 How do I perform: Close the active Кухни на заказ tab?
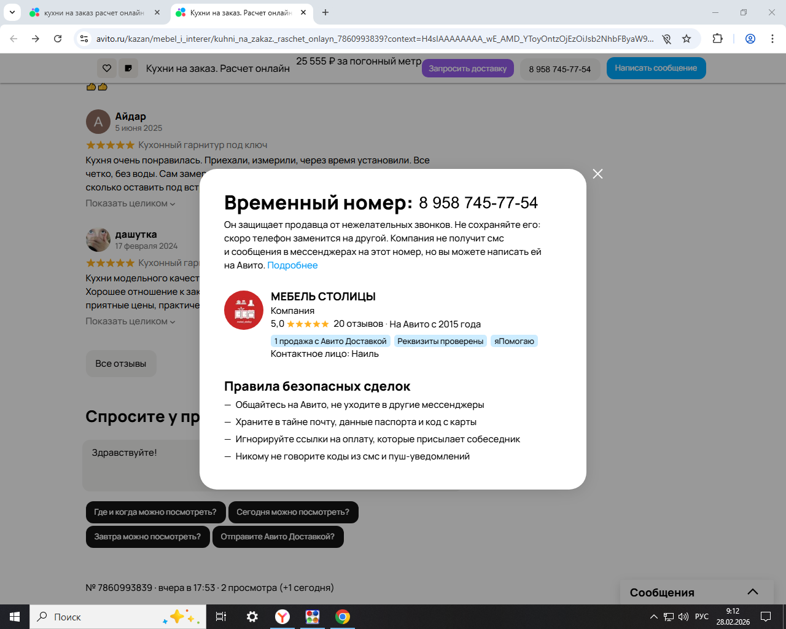point(303,12)
